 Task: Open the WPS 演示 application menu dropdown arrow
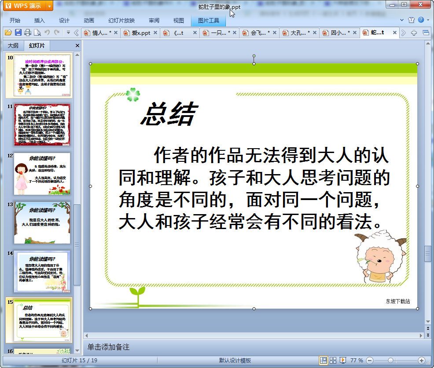pos(49,6)
